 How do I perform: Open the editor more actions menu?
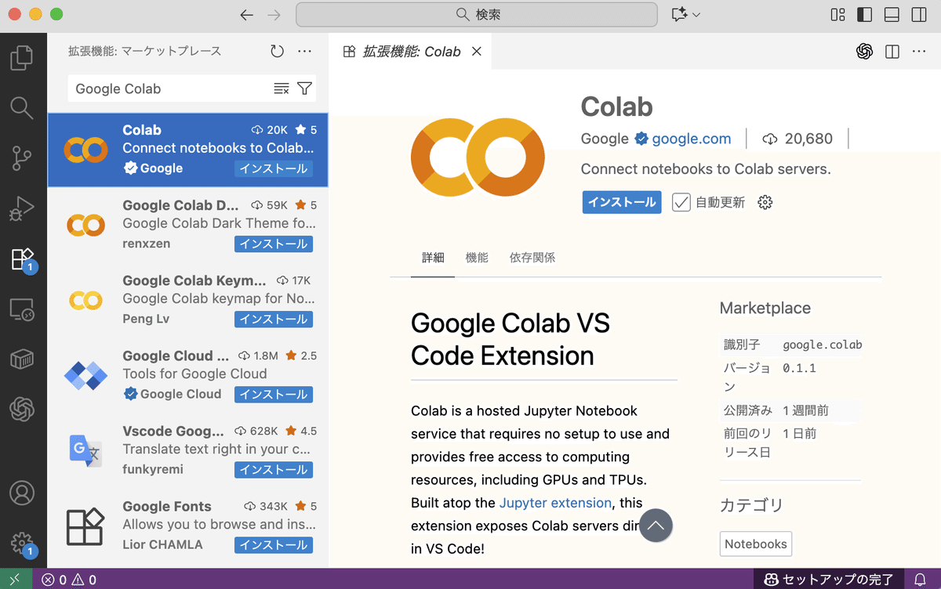click(x=918, y=51)
